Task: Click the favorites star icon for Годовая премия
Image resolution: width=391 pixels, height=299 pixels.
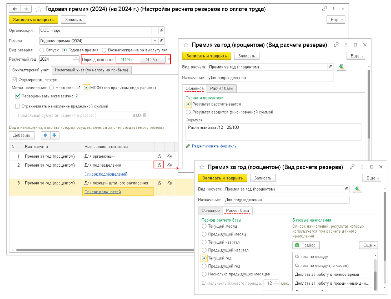Action: point(38,9)
